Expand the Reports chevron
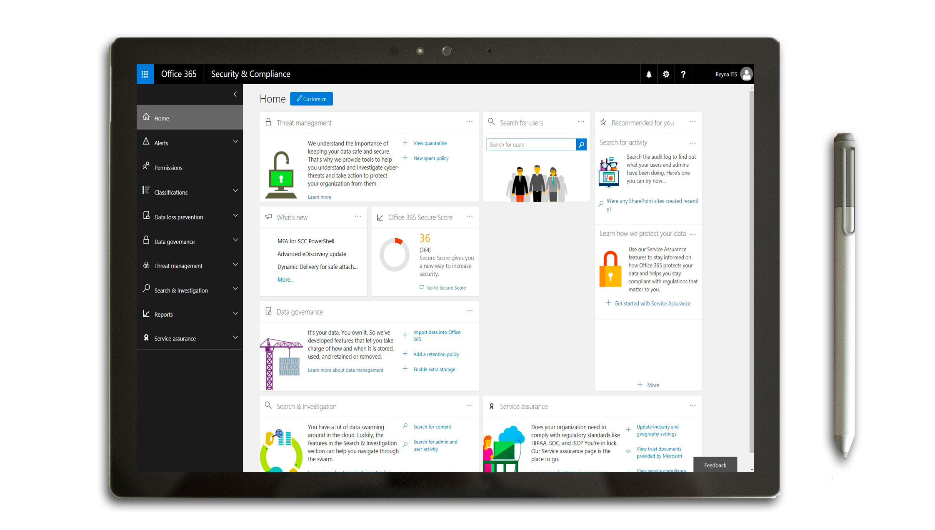The image size is (935, 530). pyautogui.click(x=235, y=313)
